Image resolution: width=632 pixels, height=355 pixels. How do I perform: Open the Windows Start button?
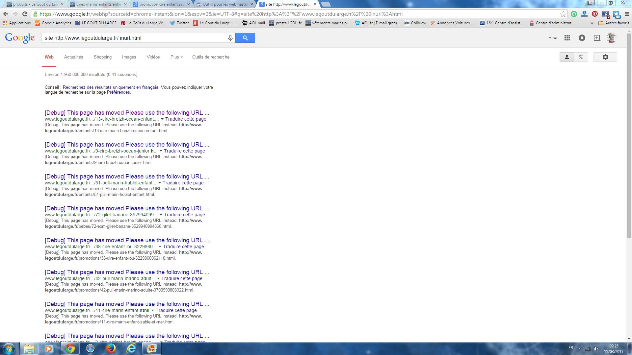tap(9, 349)
